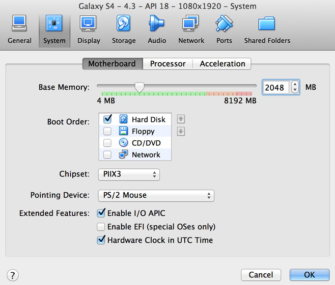Image resolution: width=335 pixels, height=285 pixels.
Task: Select the boot list Network row label
Action: coord(146,154)
